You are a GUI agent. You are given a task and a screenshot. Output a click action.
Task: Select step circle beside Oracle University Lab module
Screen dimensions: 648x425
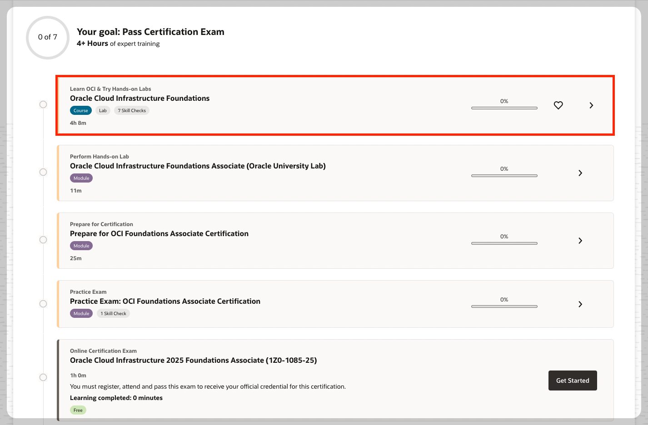(43, 172)
